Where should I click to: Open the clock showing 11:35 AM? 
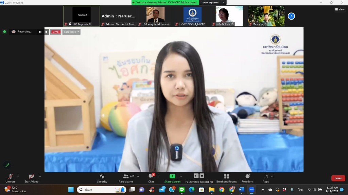click(332, 190)
